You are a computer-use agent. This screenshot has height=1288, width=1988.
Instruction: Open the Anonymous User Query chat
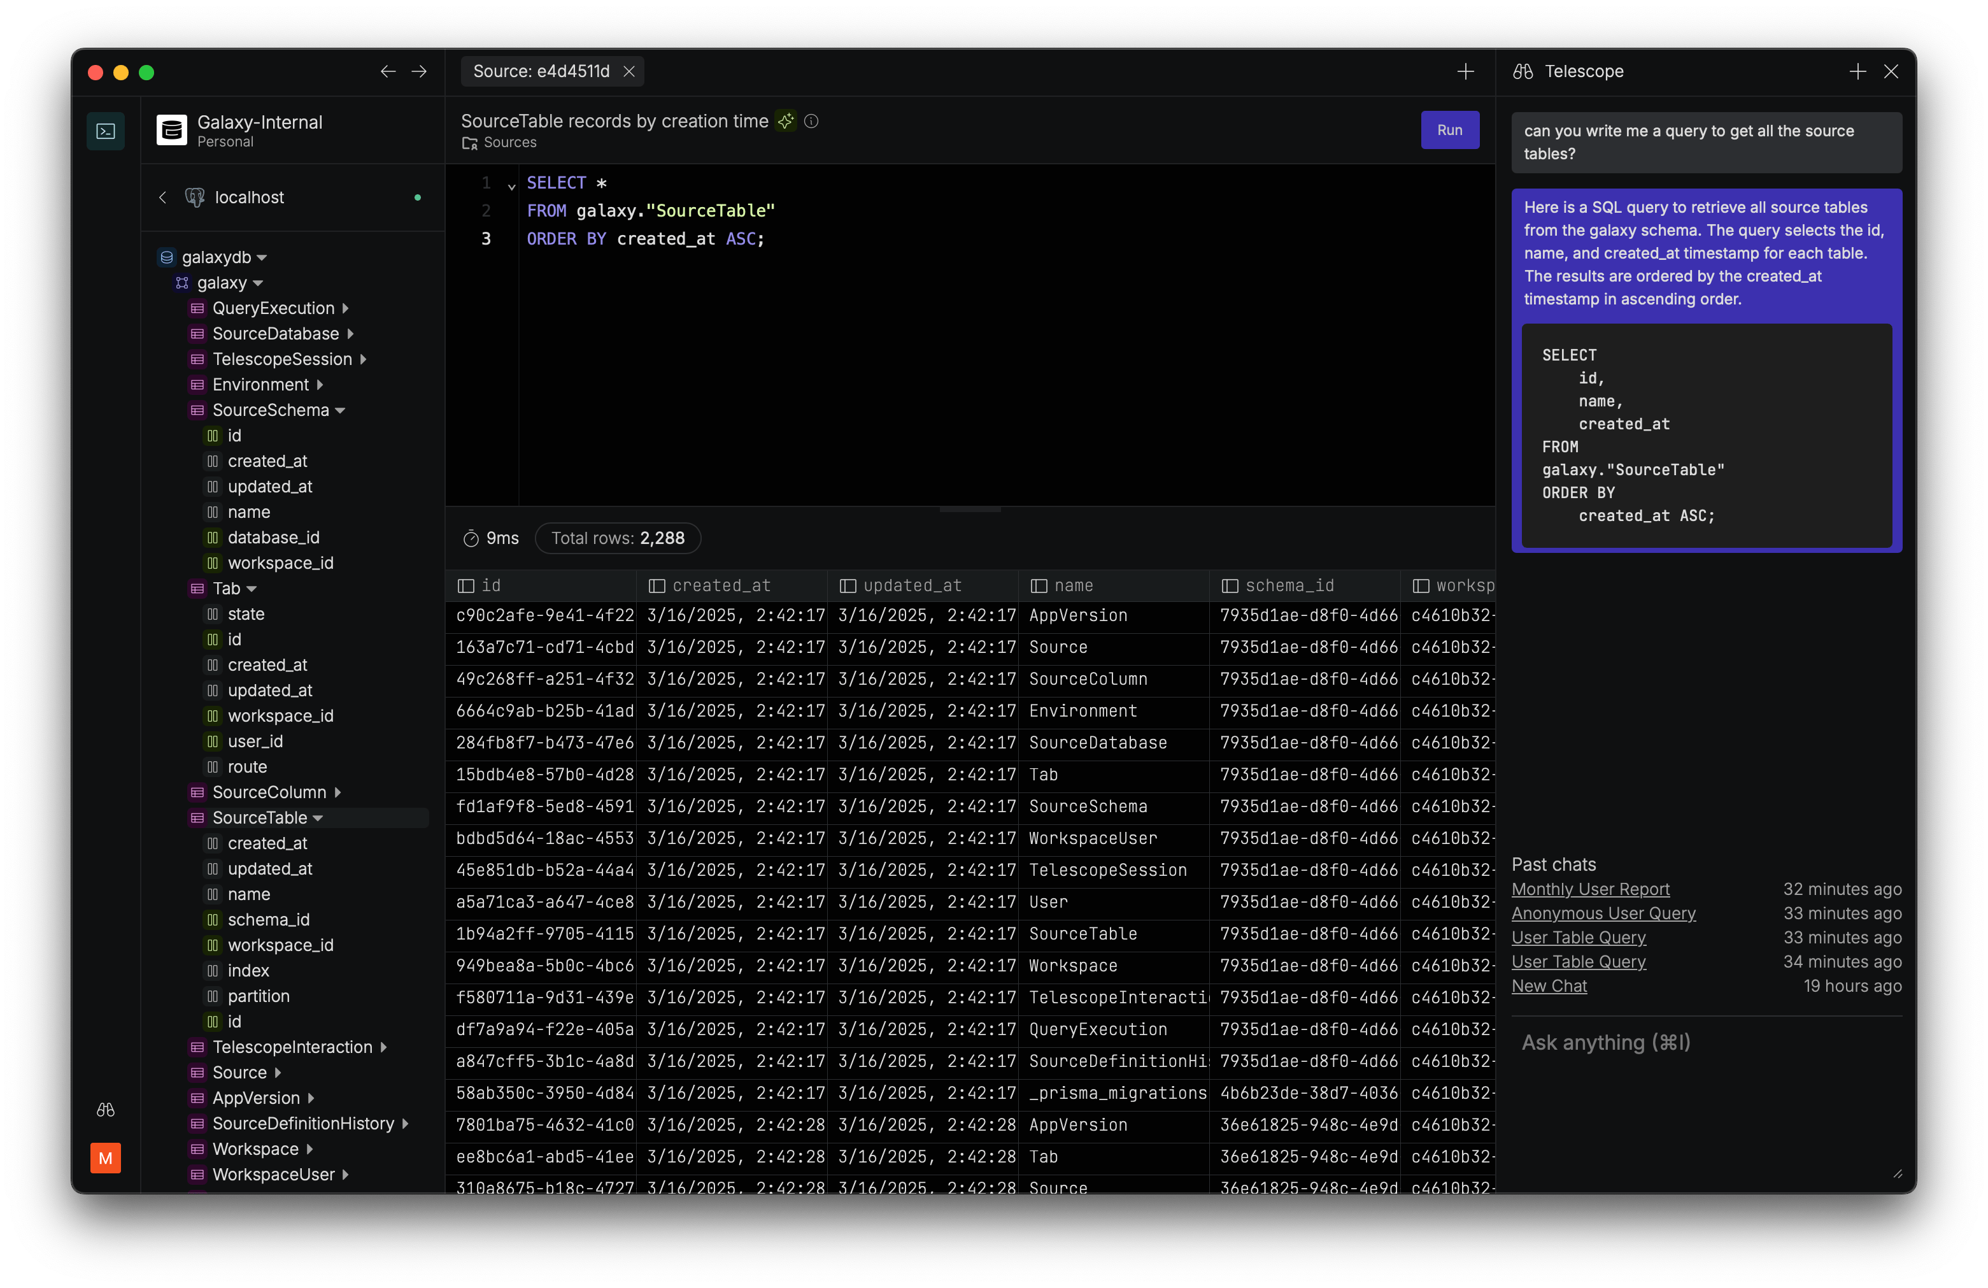coord(1603,913)
